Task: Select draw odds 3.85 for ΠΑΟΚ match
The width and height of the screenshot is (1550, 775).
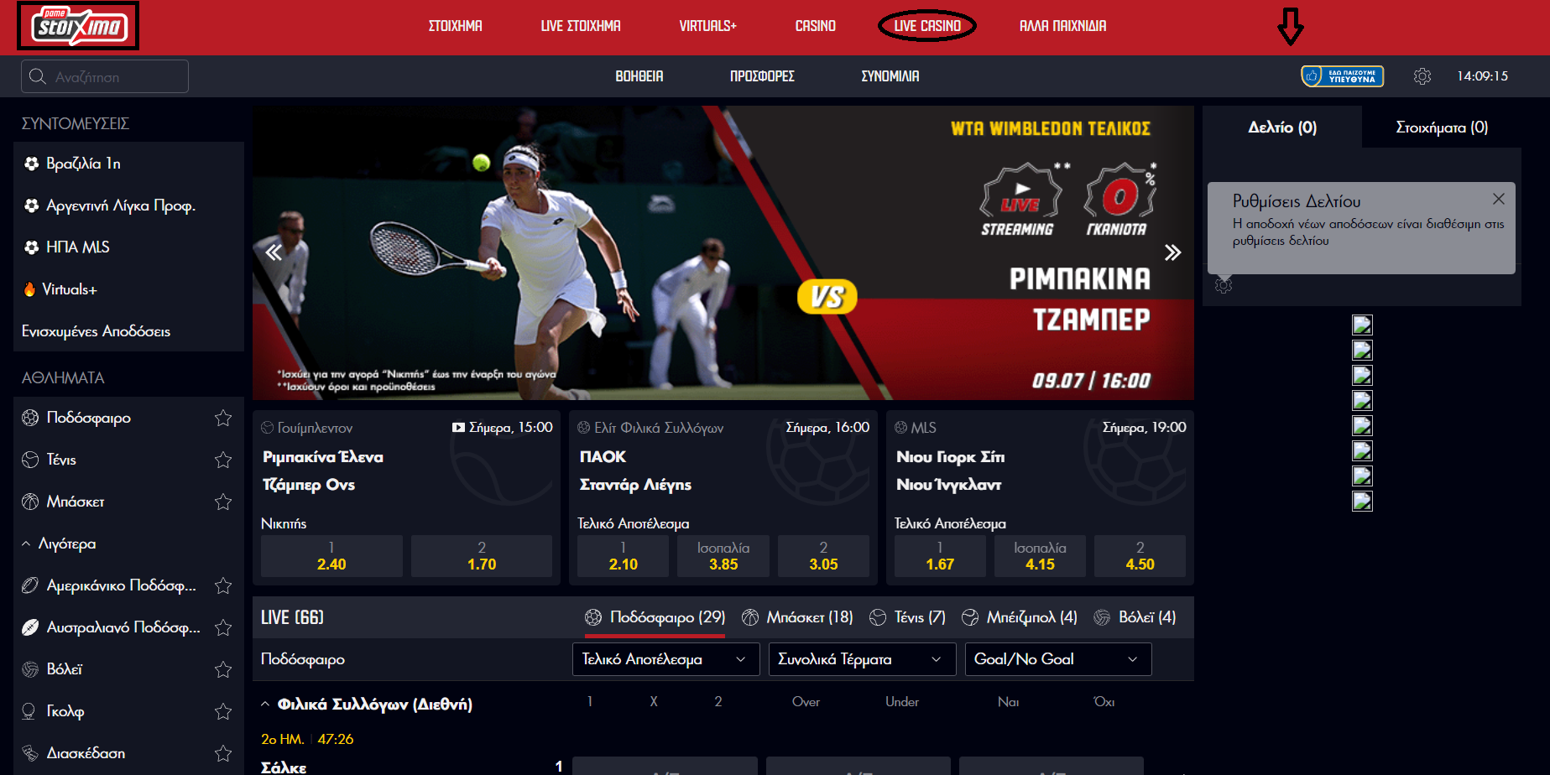Action: [723, 556]
